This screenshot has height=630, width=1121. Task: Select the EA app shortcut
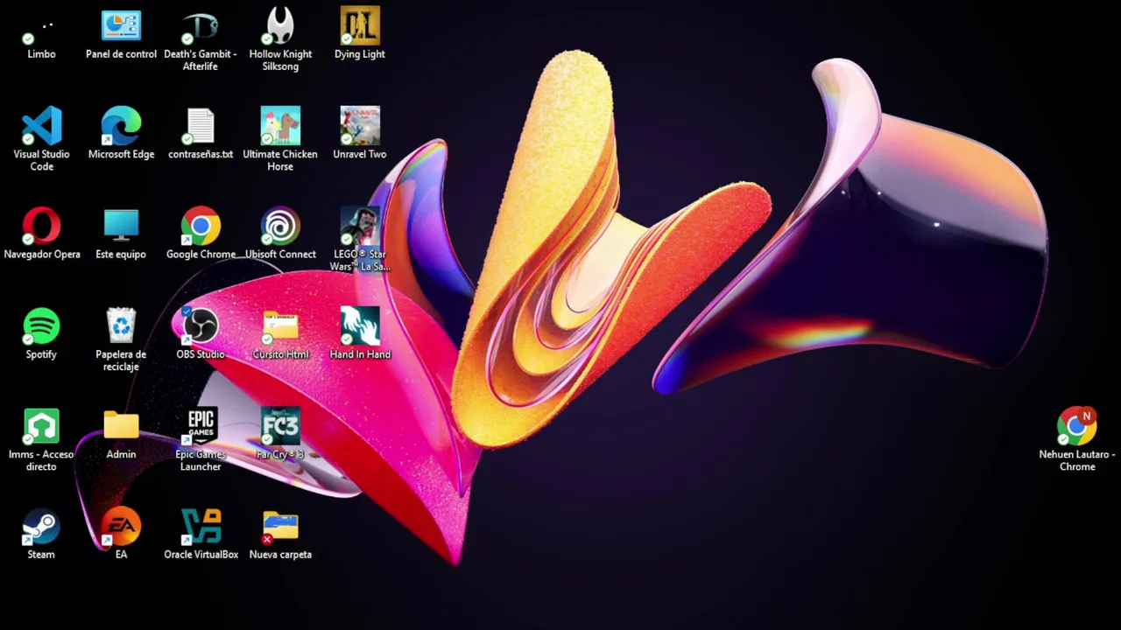pyautogui.click(x=121, y=535)
